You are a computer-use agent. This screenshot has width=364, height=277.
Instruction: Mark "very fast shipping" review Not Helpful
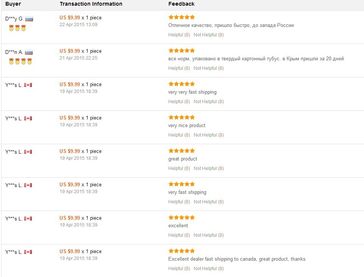pos(209,202)
